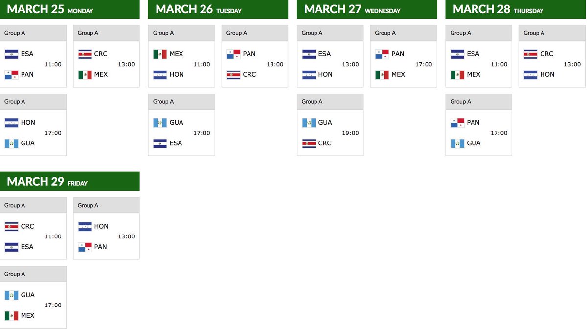Click the Group A label above CRC vs HON match

[x=534, y=33]
